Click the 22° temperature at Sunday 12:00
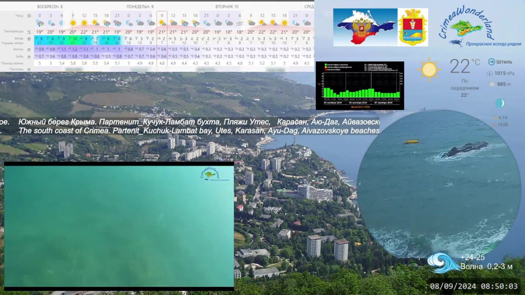This screenshot has width=525, height=295. pos(84,32)
